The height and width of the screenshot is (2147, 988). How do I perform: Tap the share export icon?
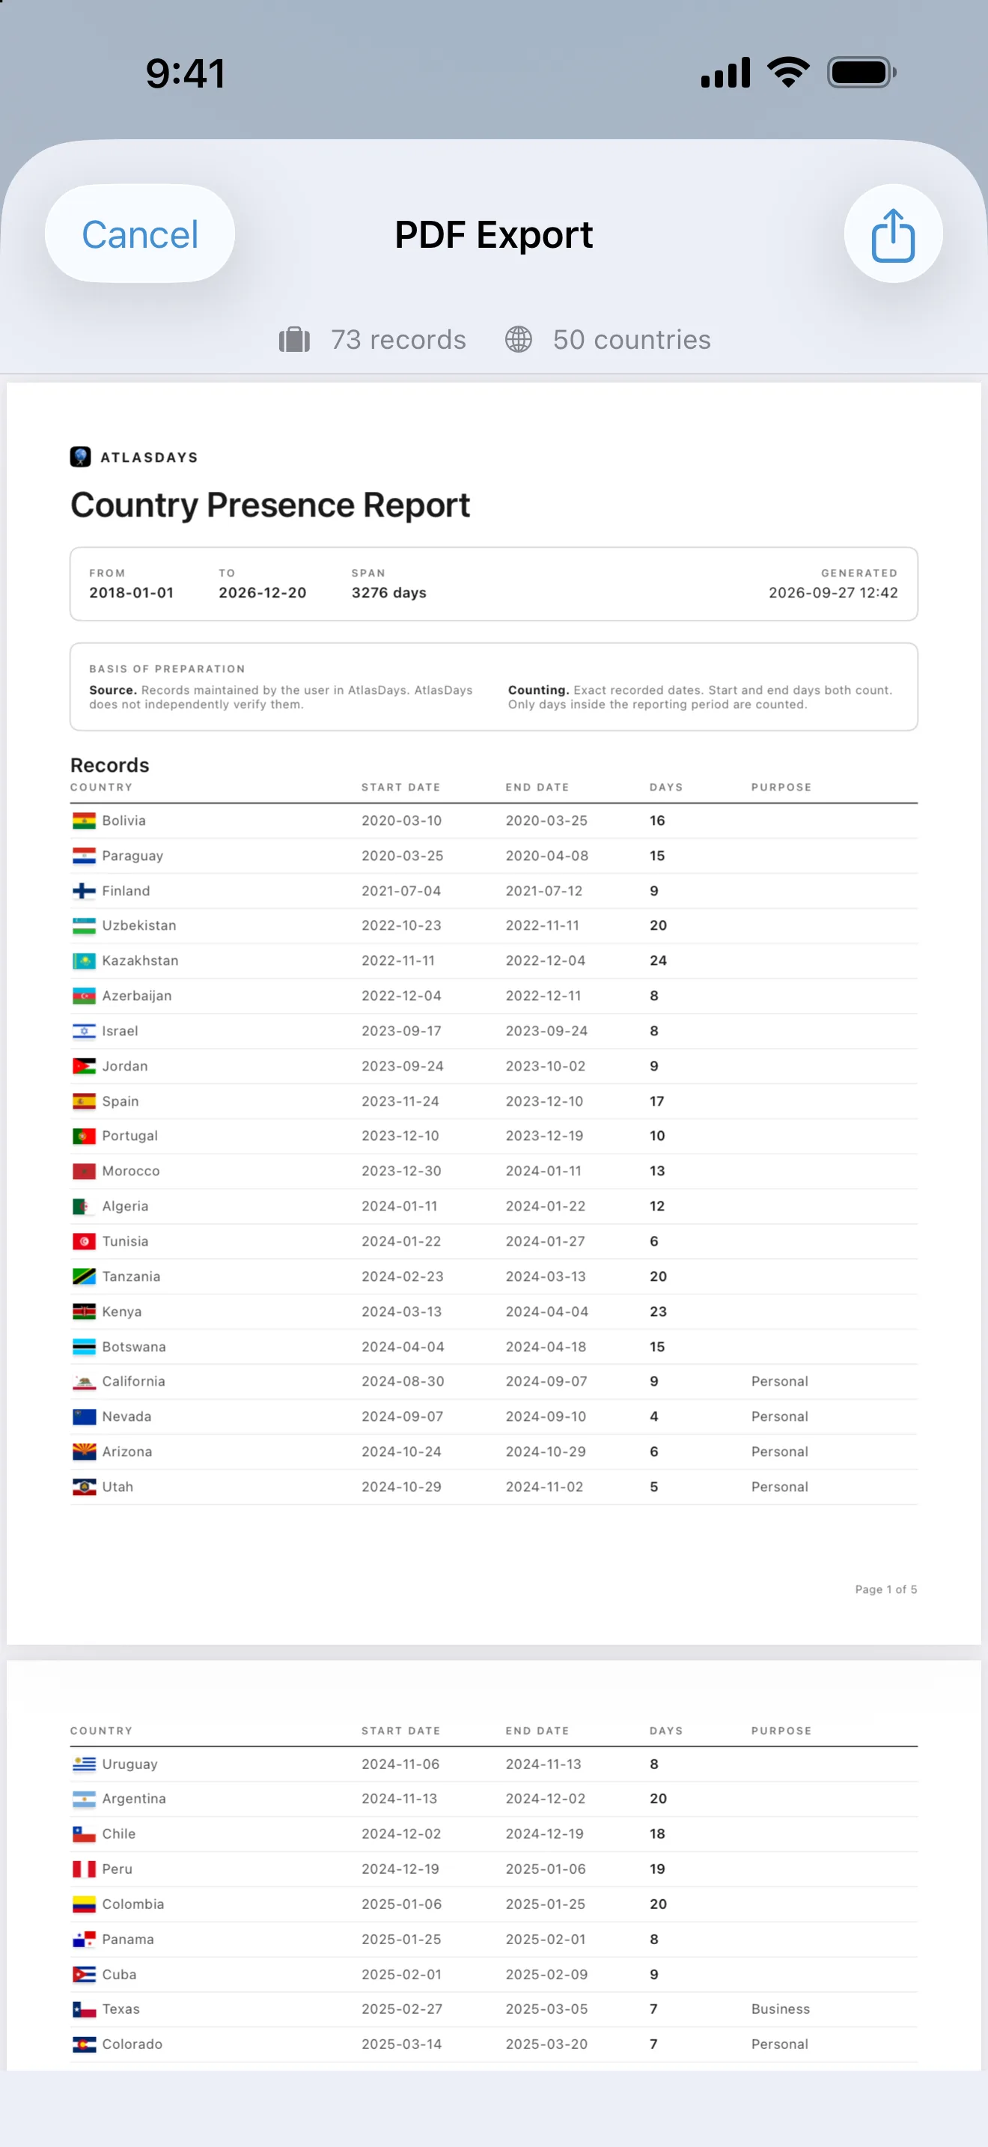pyautogui.click(x=893, y=234)
